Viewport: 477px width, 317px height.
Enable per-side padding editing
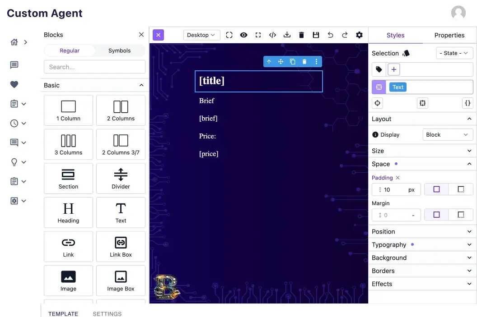click(461, 189)
